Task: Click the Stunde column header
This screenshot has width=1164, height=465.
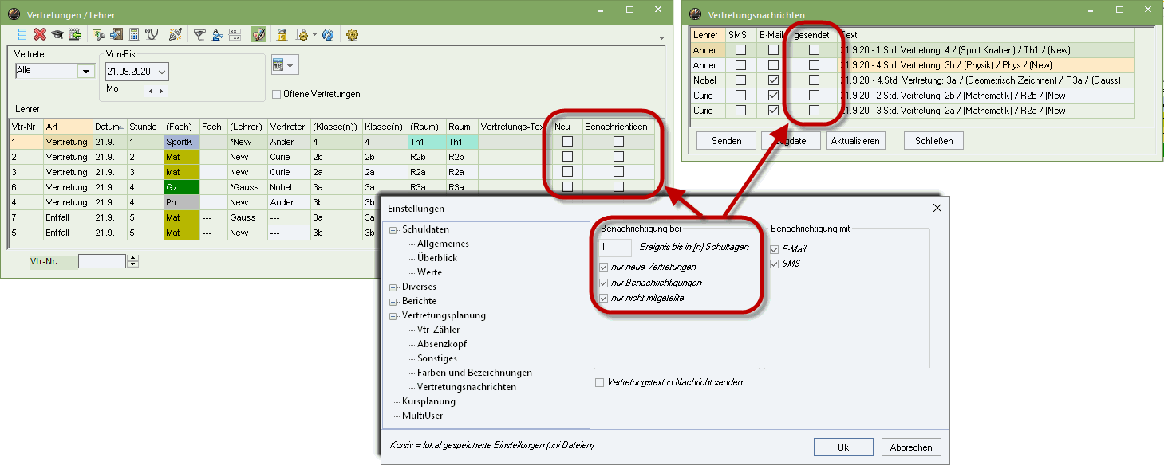Action: click(x=144, y=127)
